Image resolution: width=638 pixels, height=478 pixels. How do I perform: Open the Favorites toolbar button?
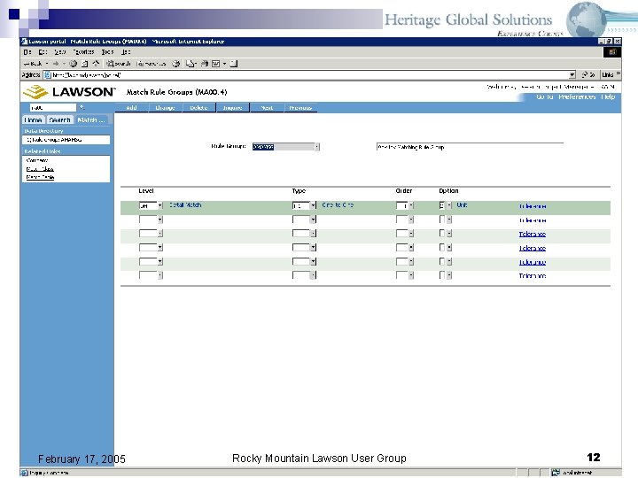tap(152, 64)
